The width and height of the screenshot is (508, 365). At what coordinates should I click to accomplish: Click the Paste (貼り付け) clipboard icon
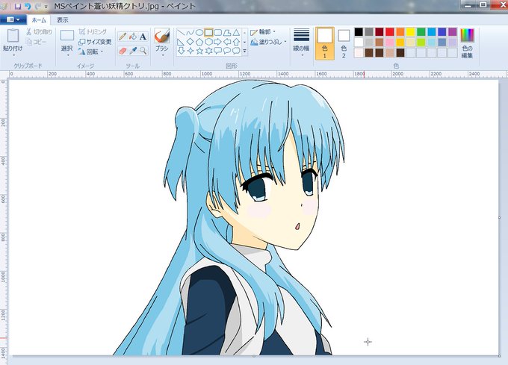tap(13, 36)
